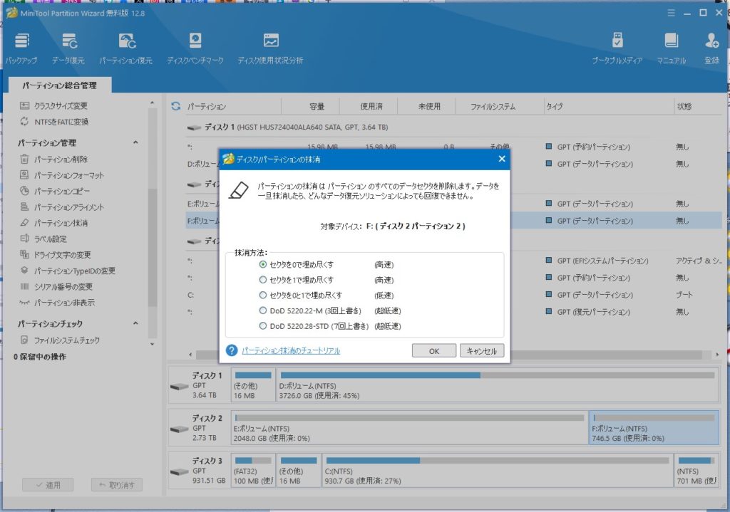Open the マニュアル (Manual) icon

(x=671, y=48)
